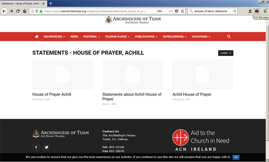Open the browser home page
The image size is (269, 162).
tap(25, 11)
